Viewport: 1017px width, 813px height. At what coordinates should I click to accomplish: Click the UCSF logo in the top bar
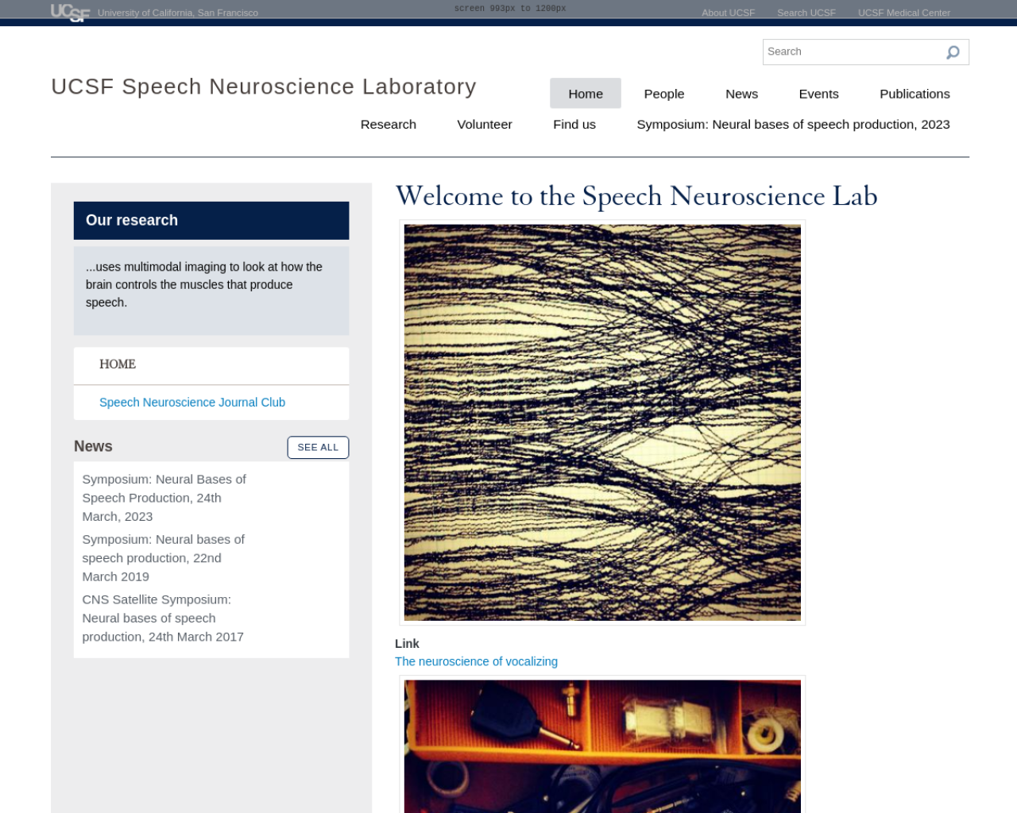(x=70, y=13)
